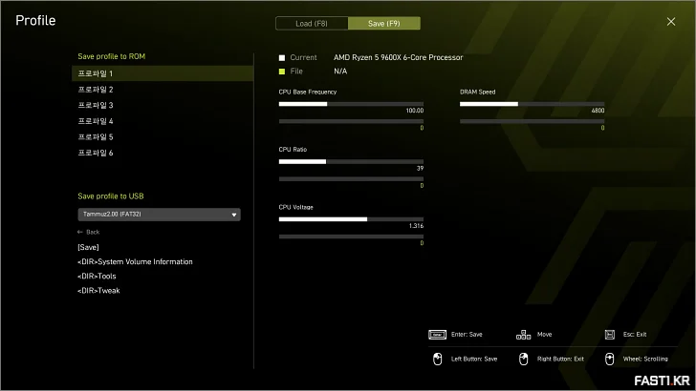Image resolution: width=696 pixels, height=391 pixels.
Task: Click the mouse wheel Scrolling icon
Action: [x=609, y=360]
